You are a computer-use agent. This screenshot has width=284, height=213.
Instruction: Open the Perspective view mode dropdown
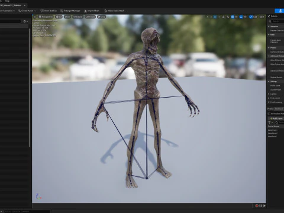click(x=46, y=17)
